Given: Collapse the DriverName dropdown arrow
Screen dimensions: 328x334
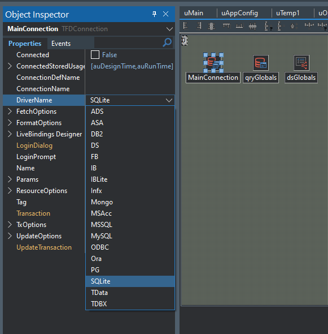Looking at the screenshot, I should click(169, 100).
